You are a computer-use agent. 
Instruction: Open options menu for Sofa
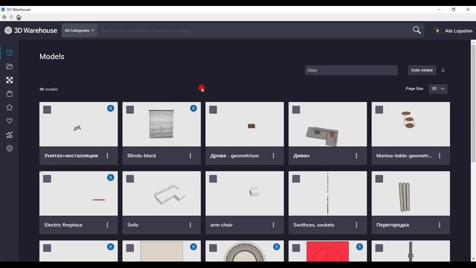(x=190, y=225)
